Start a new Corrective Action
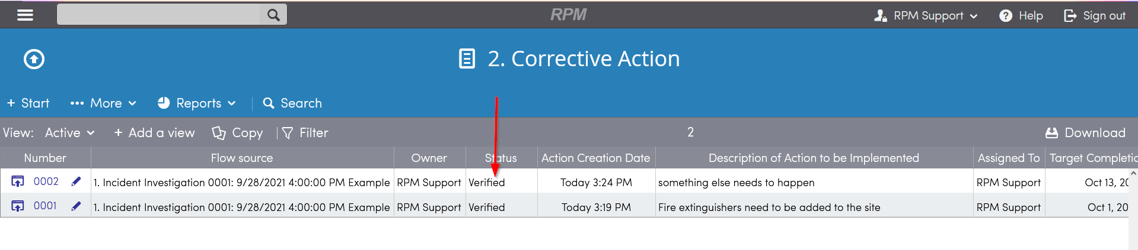The width and height of the screenshot is (1138, 250). click(x=28, y=103)
